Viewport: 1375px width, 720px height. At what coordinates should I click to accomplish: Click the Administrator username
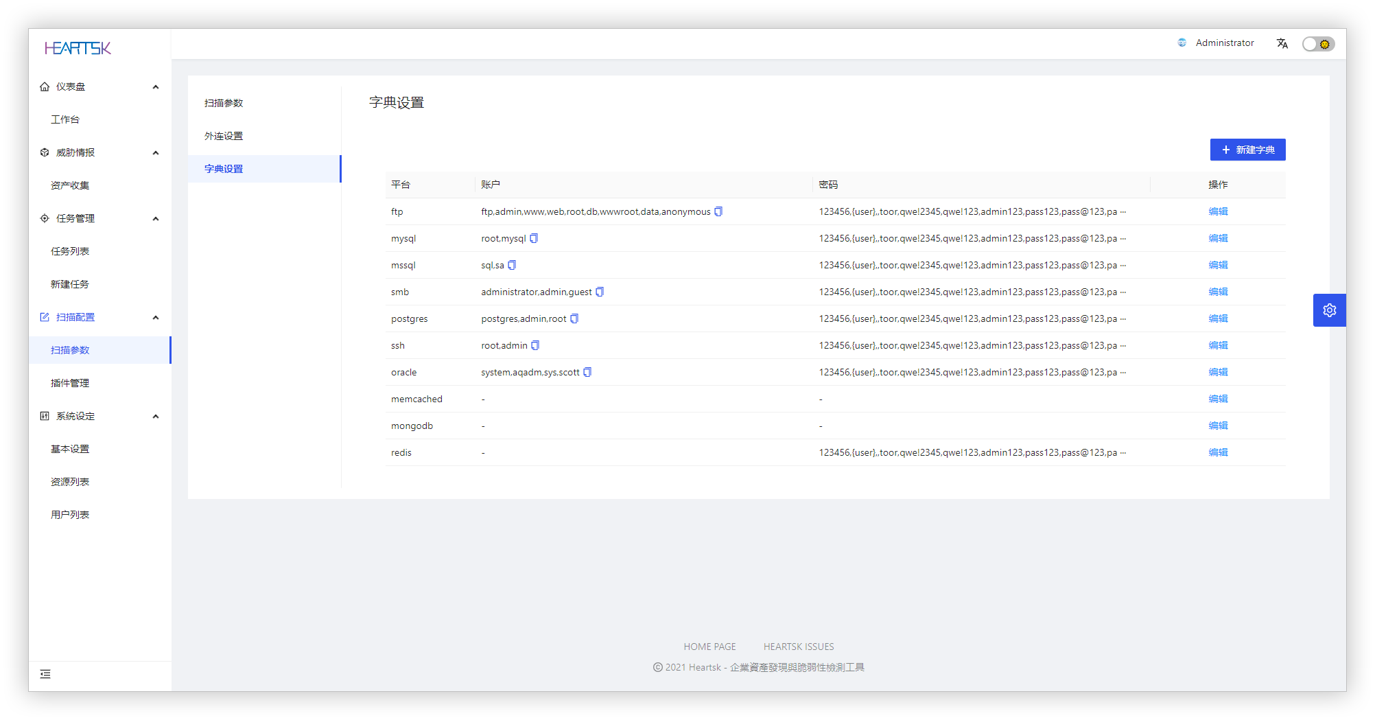click(x=1225, y=43)
